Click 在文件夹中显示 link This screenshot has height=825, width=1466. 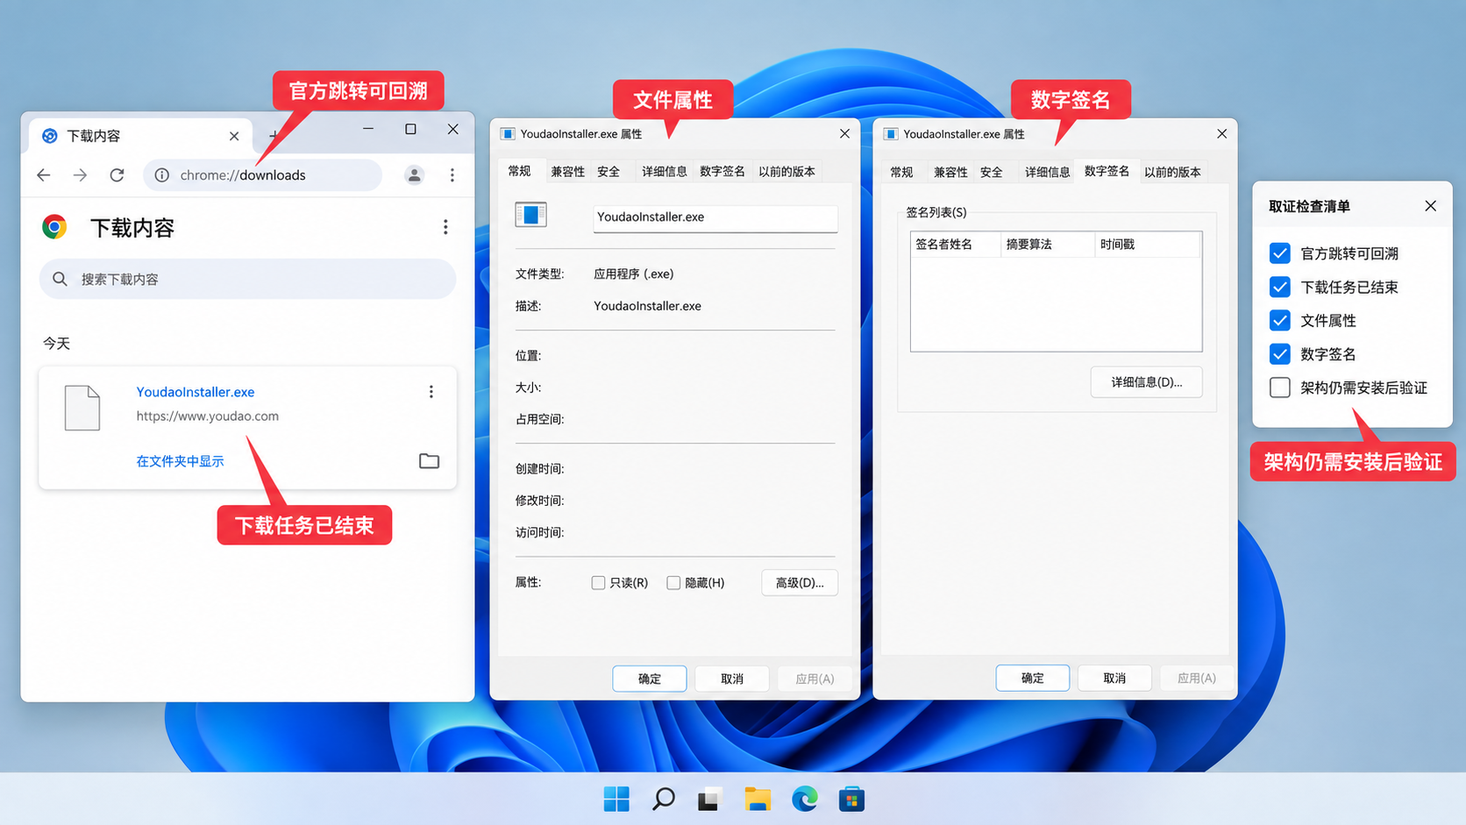coord(180,461)
